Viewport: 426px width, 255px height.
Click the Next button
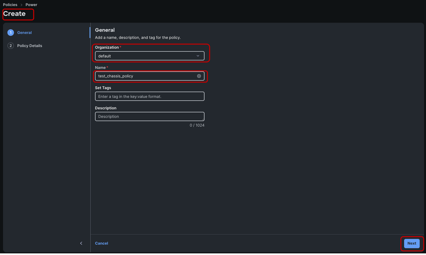[411, 244]
